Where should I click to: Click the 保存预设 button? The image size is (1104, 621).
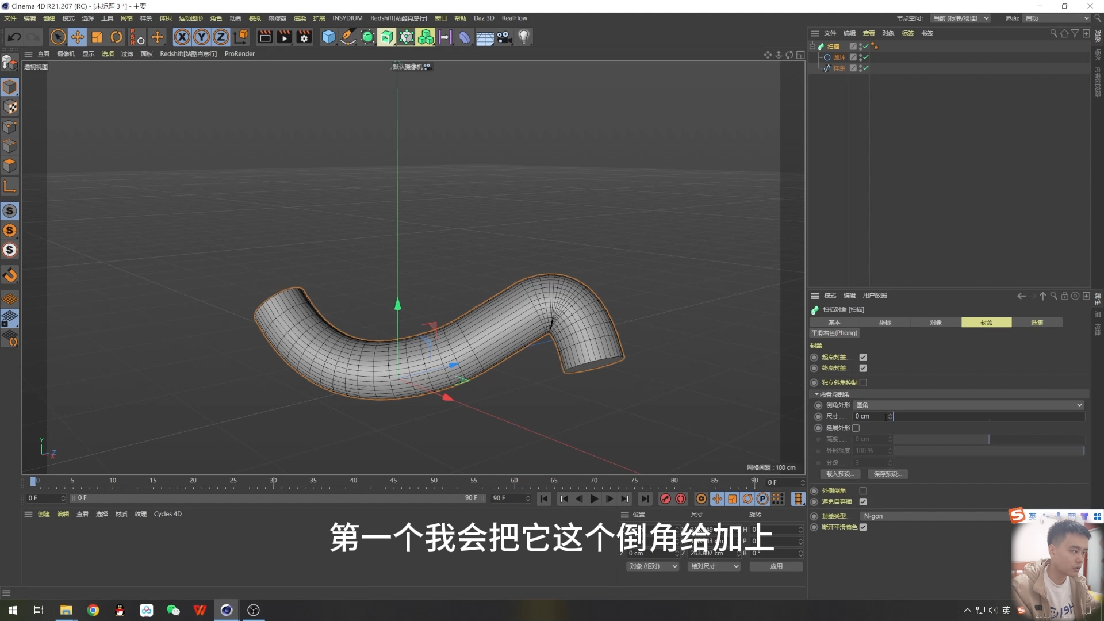tap(887, 474)
